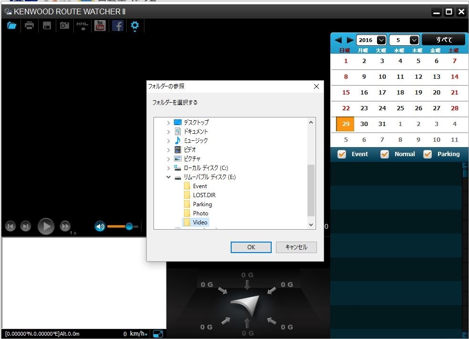This screenshot has width=469, height=339.
Task: Toggle map expand icon beside km/h
Action: pos(158,334)
